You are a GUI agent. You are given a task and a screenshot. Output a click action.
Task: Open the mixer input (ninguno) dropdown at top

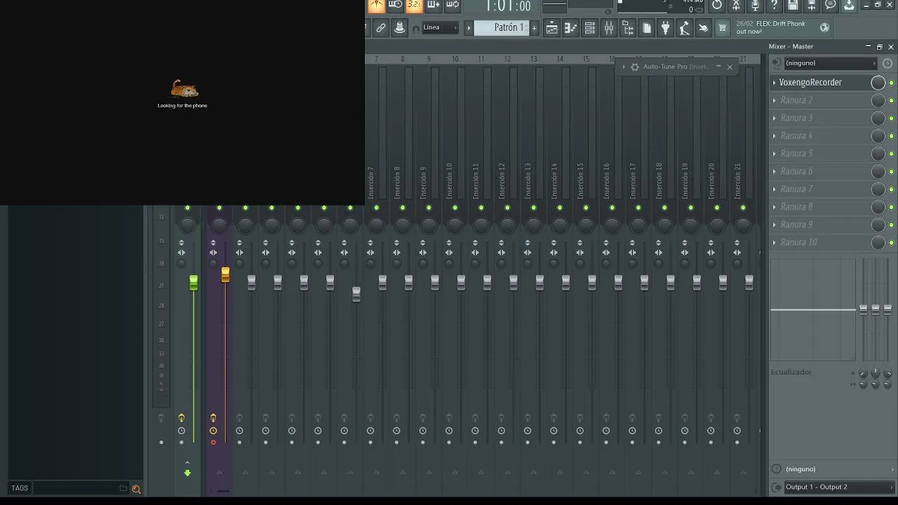831,63
